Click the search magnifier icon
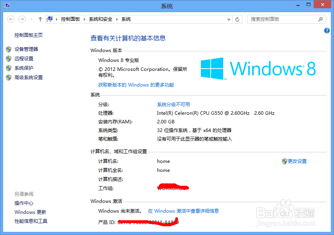The height and width of the screenshot is (235, 334). (x=320, y=20)
